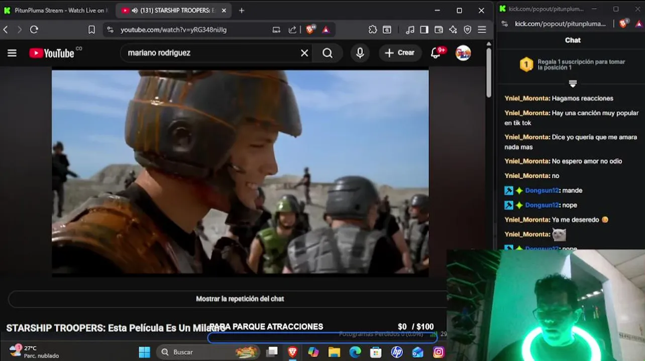Open Brave VPN shield icon
Viewport: 645px width, 361px height.
tap(468, 30)
